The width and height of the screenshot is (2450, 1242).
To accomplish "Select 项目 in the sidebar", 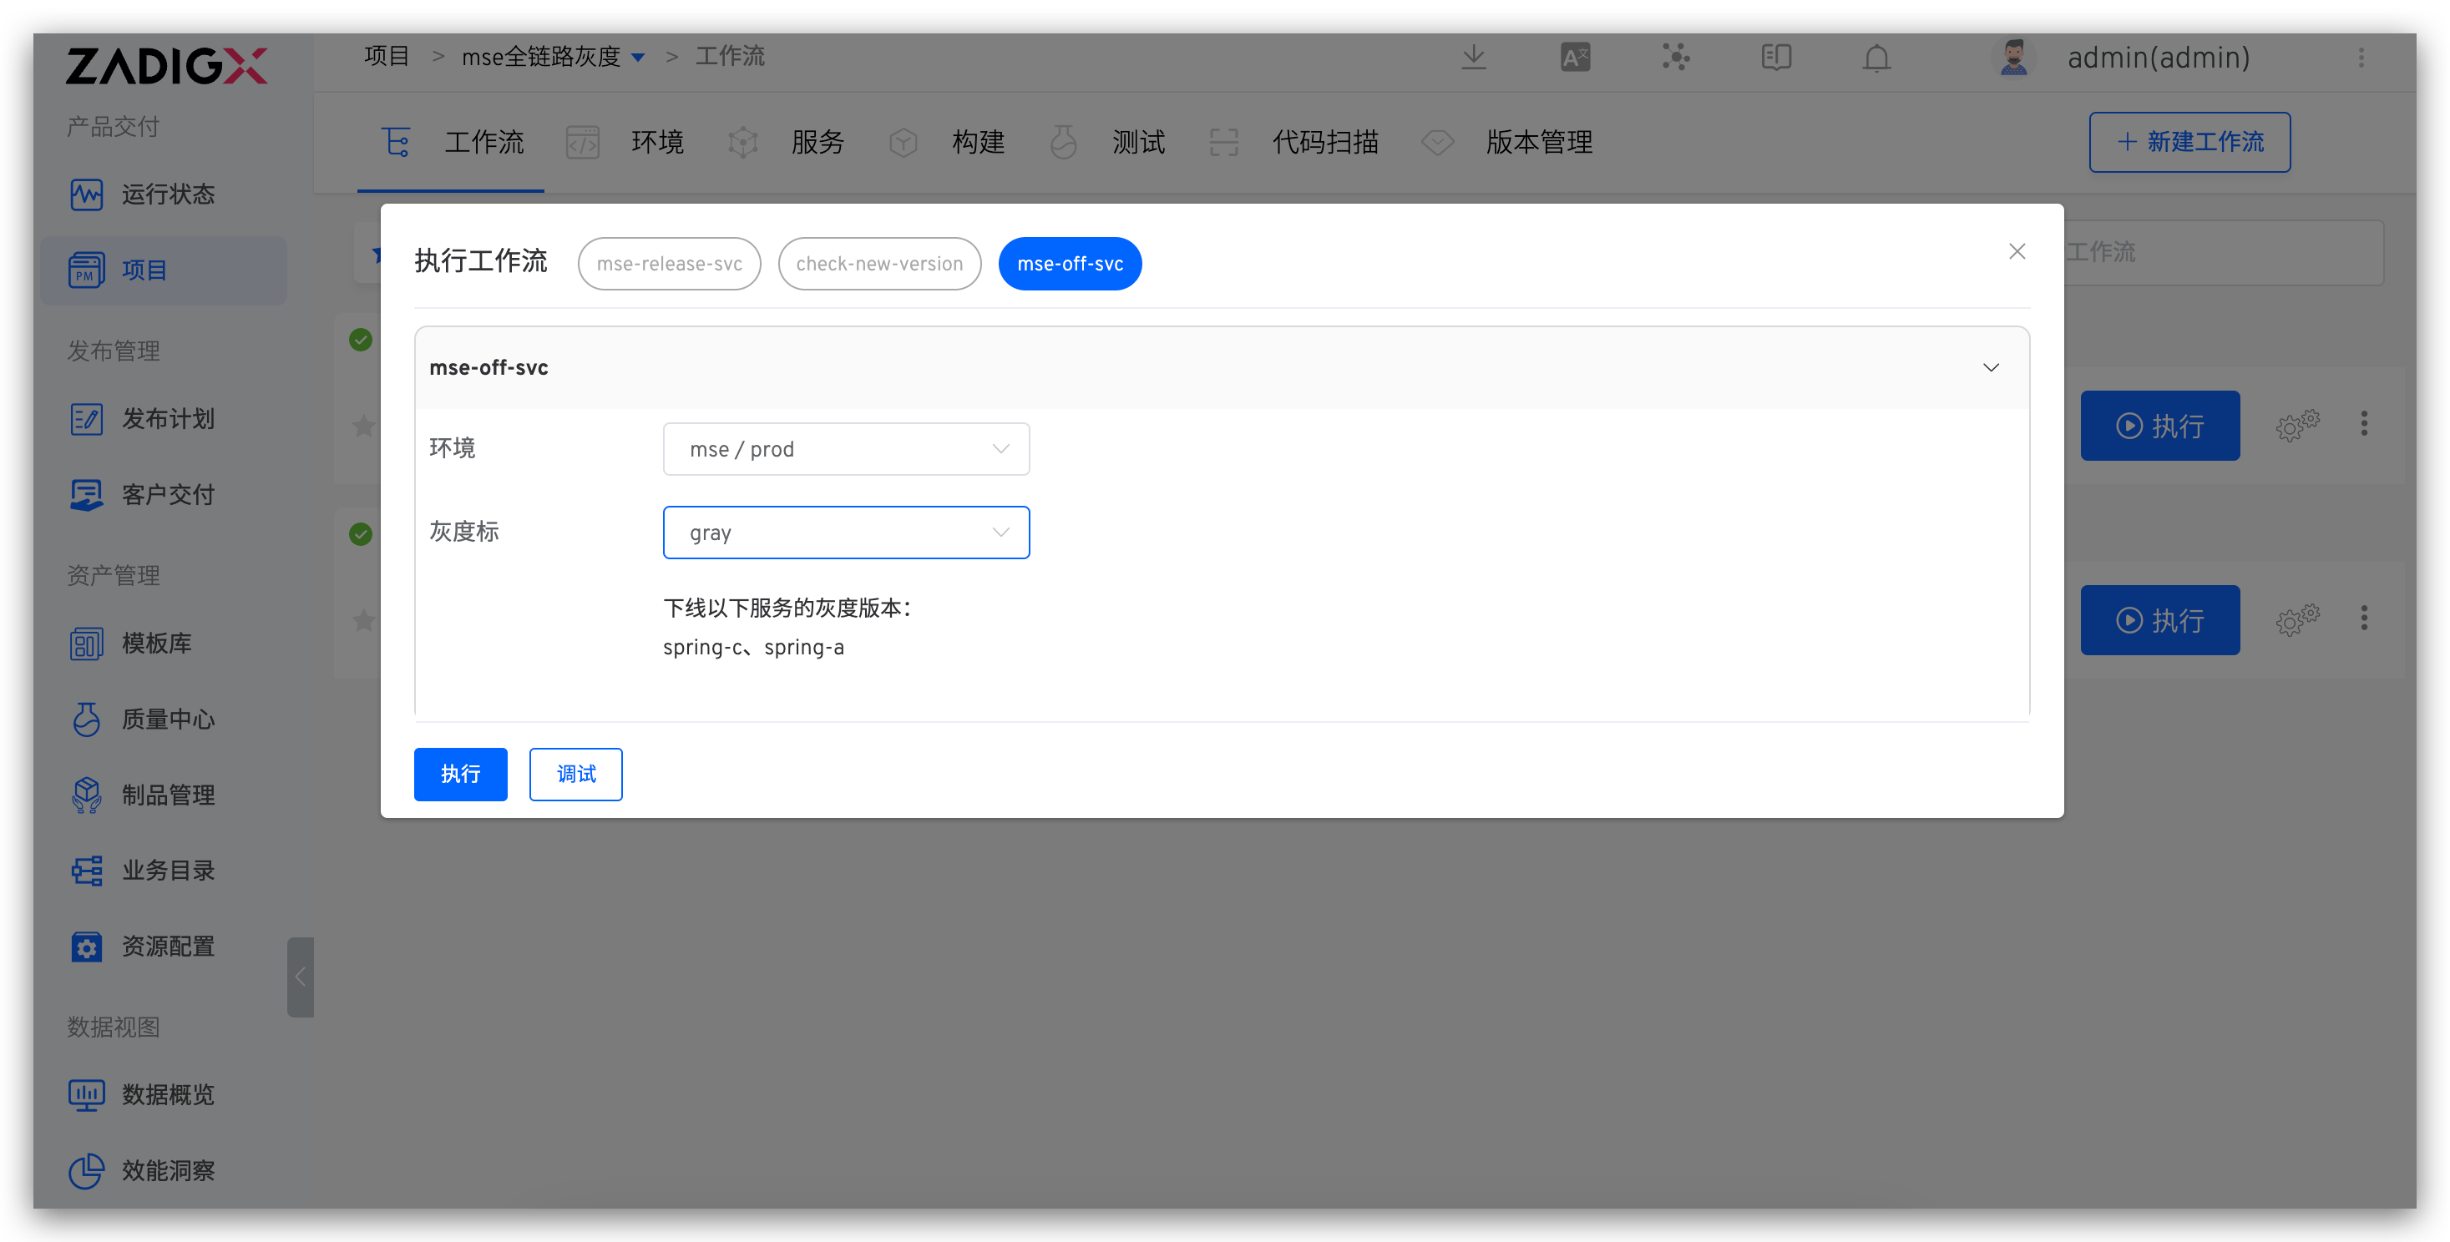I will coord(164,271).
